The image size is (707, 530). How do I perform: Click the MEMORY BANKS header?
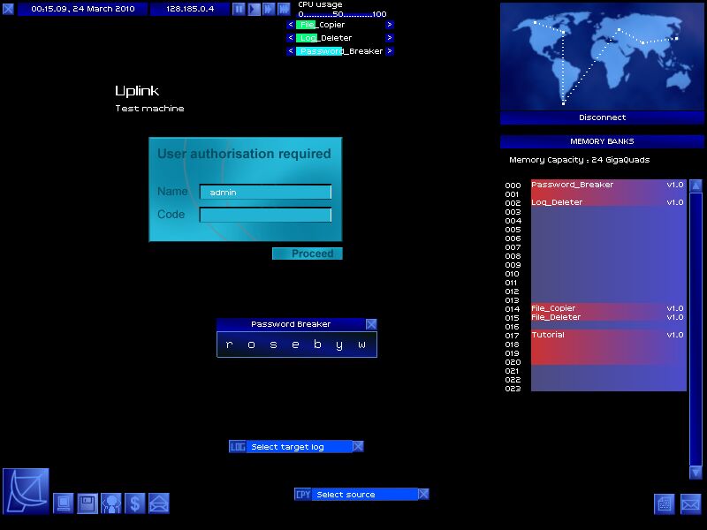click(x=602, y=141)
